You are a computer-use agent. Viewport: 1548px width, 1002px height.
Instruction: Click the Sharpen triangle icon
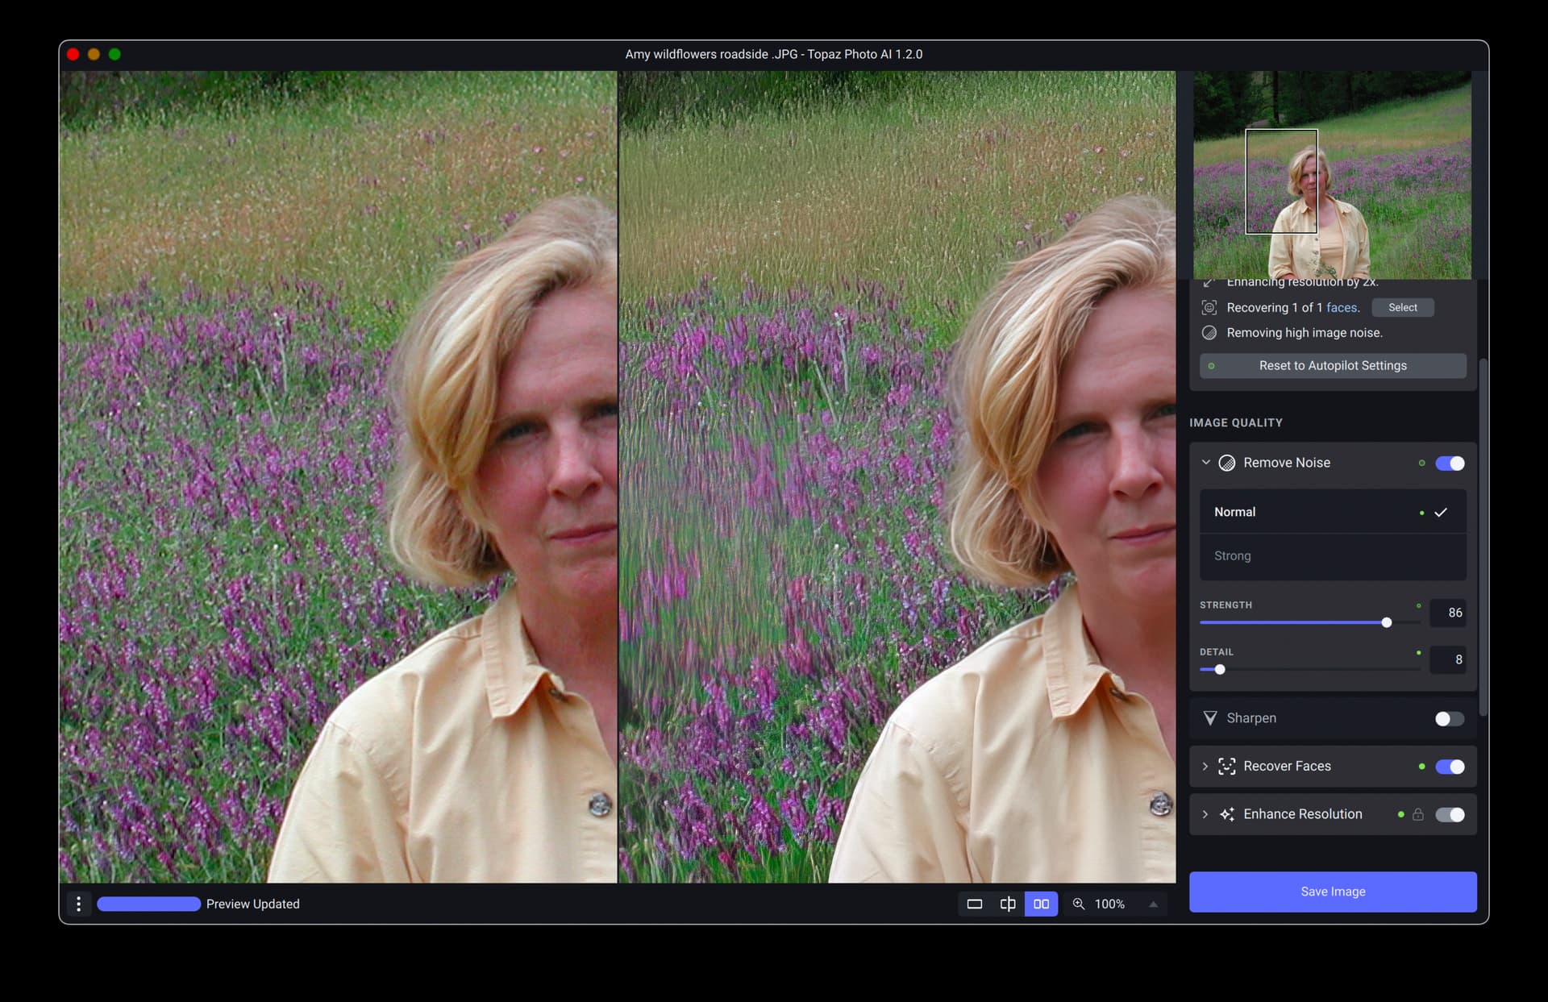click(1210, 717)
